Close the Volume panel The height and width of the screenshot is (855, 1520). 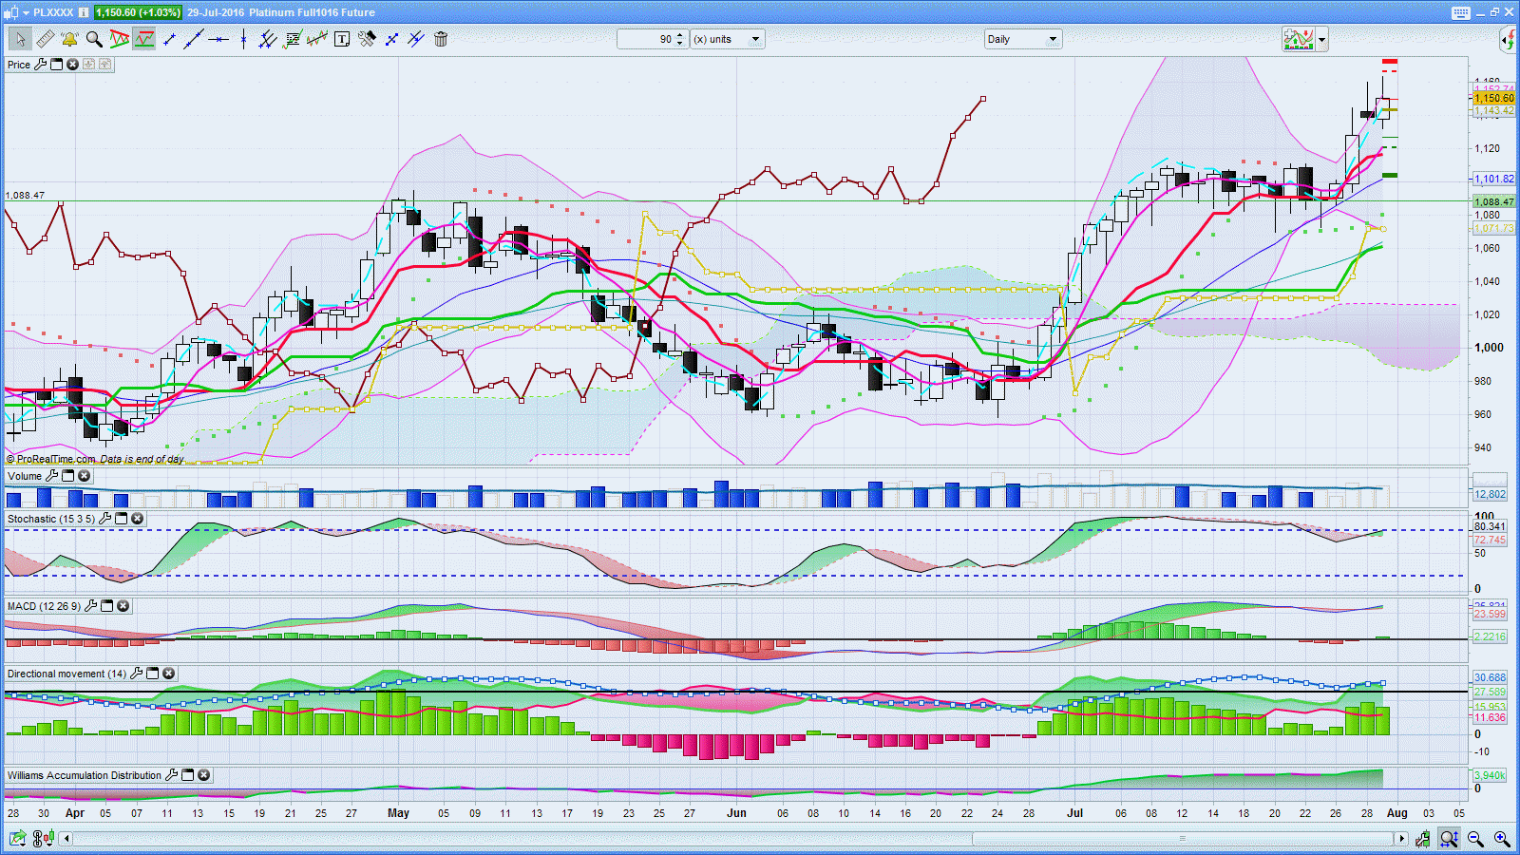pyautogui.click(x=85, y=476)
